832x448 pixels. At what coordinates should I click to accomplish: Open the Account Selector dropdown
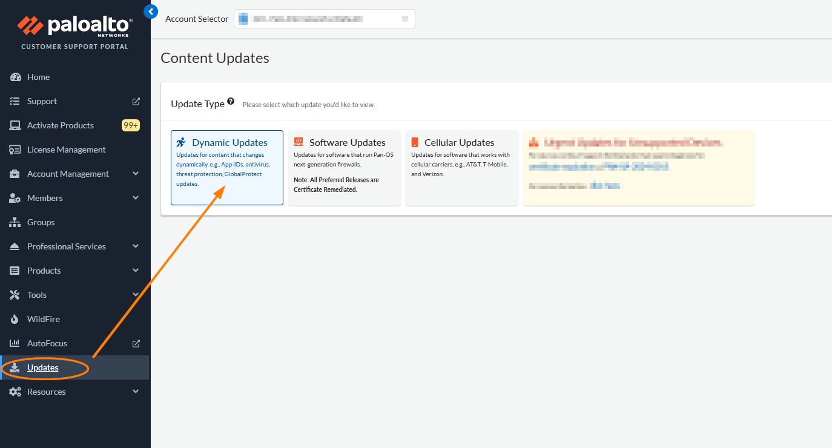click(325, 19)
